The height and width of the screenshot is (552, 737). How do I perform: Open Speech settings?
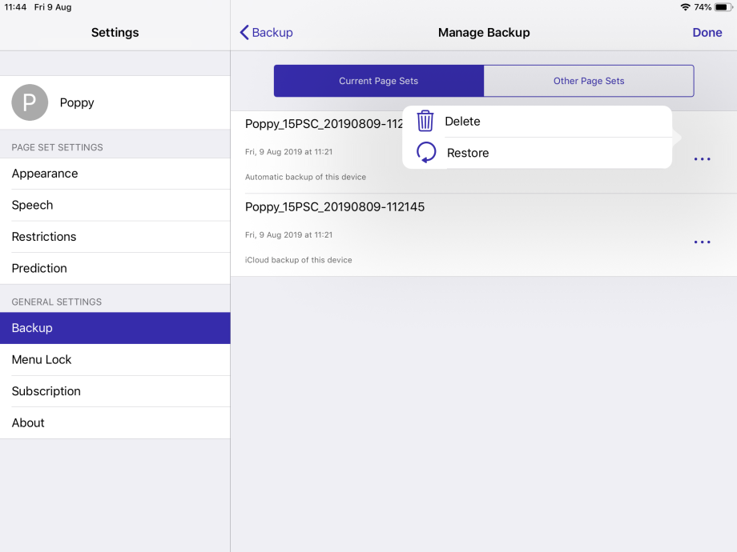(115, 205)
